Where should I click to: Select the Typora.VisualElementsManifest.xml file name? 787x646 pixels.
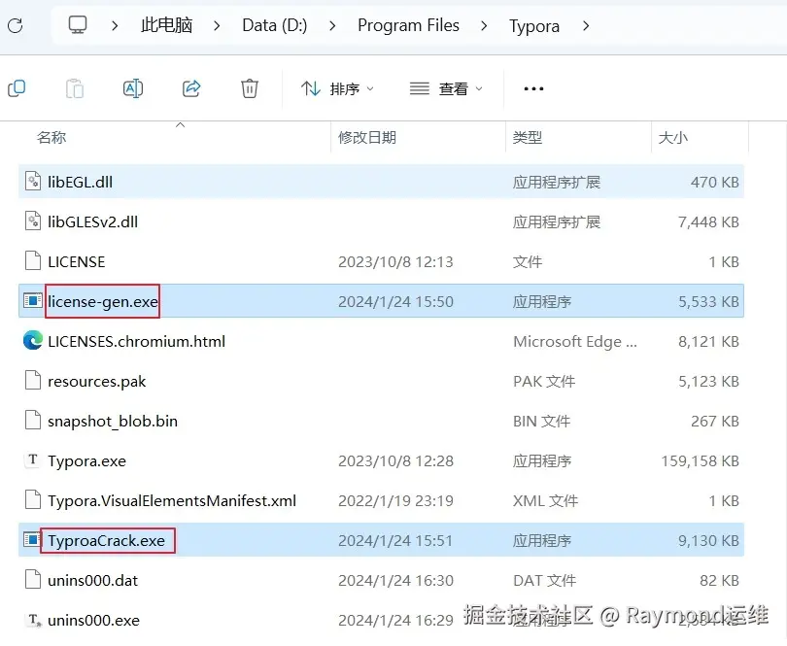172,500
